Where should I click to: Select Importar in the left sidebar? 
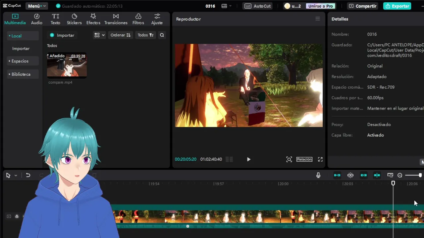[21, 48]
